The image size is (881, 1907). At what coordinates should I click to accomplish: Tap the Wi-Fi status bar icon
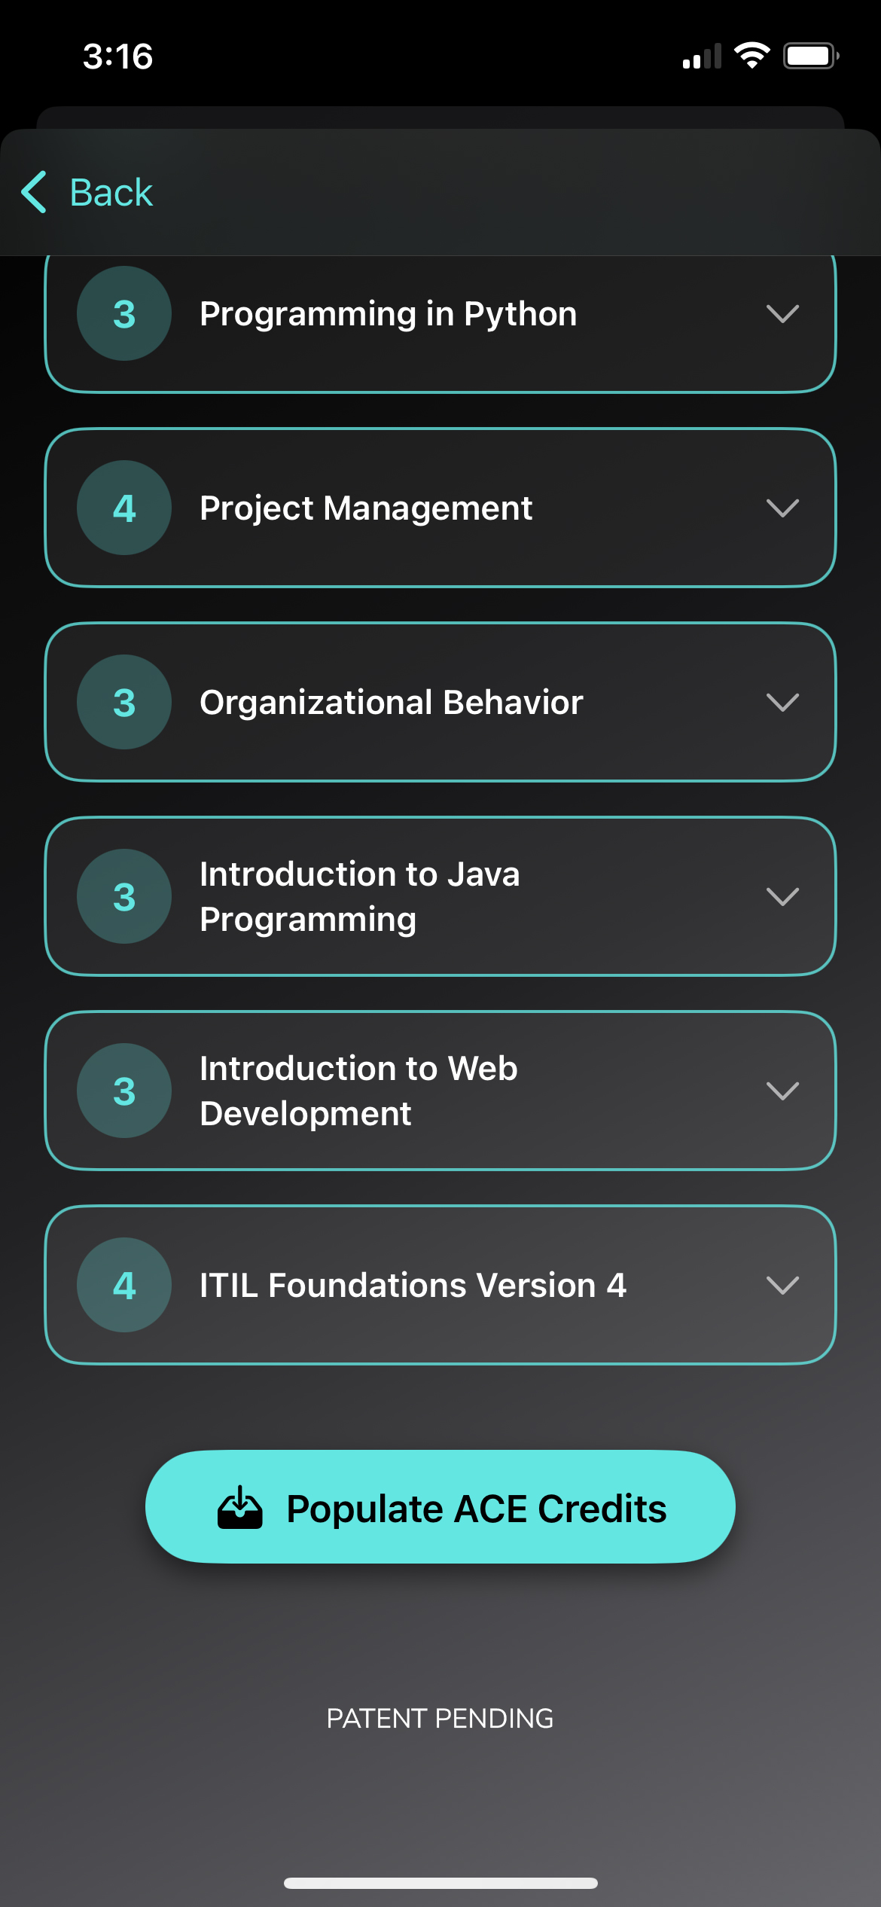pos(751,56)
